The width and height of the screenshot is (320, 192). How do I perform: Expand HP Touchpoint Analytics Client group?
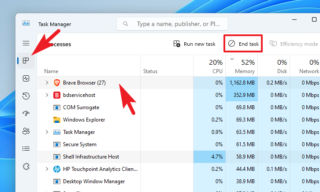point(47,169)
